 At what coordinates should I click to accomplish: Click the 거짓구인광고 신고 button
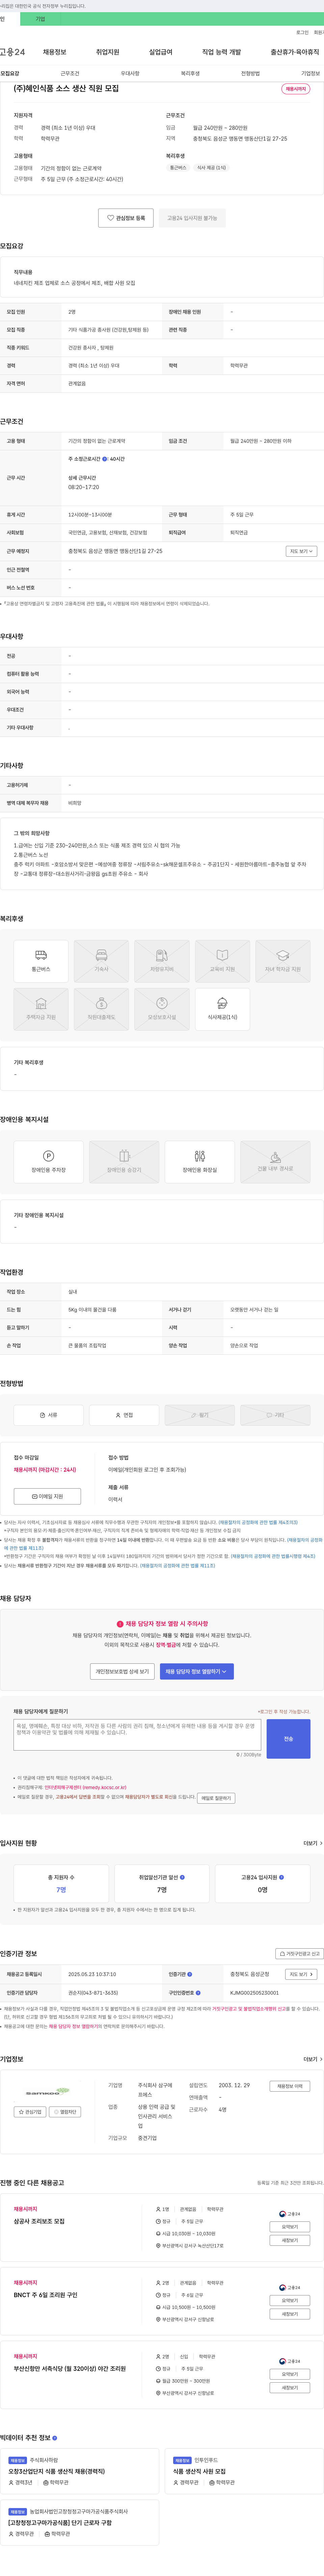[300, 1953]
